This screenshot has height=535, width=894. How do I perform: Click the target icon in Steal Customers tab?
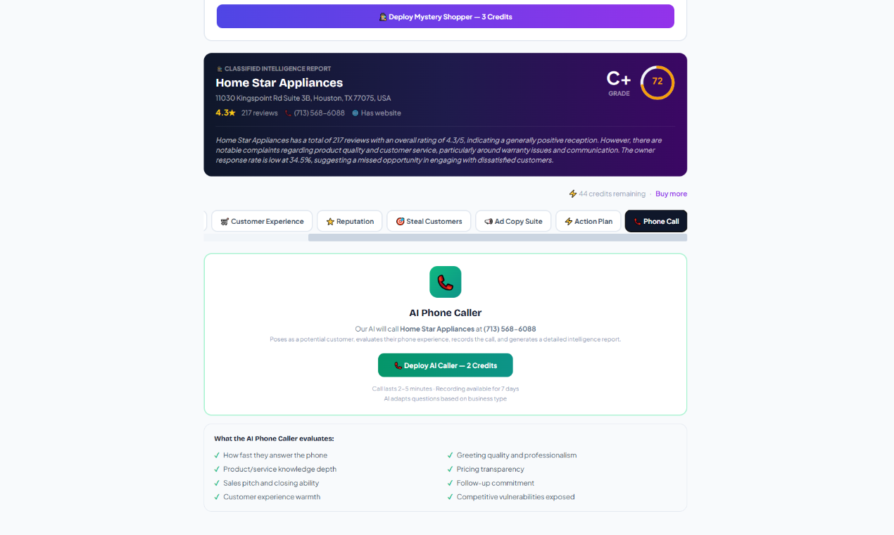pos(400,221)
